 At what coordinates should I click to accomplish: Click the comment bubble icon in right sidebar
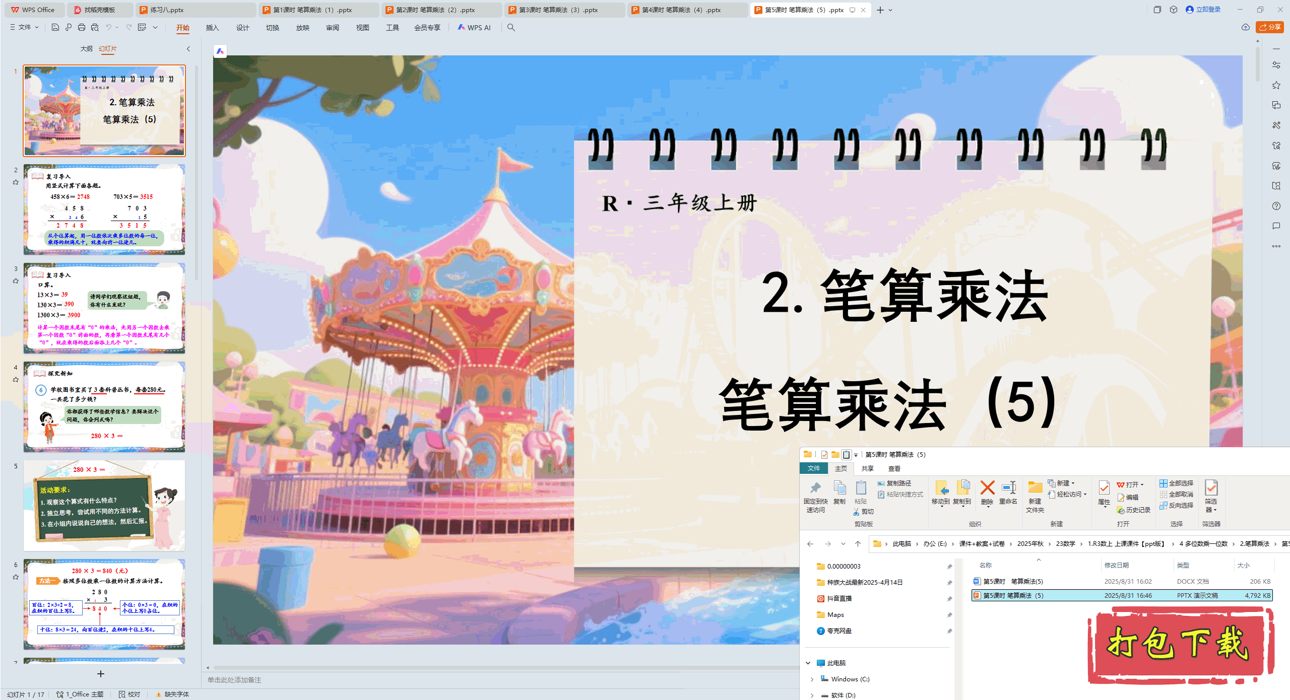[x=1276, y=226]
